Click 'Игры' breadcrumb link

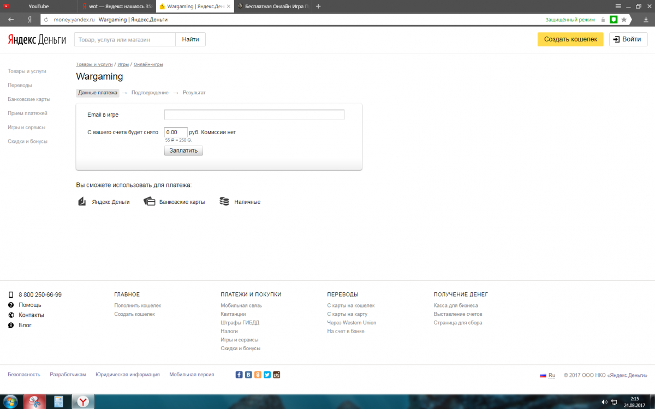pyautogui.click(x=123, y=64)
